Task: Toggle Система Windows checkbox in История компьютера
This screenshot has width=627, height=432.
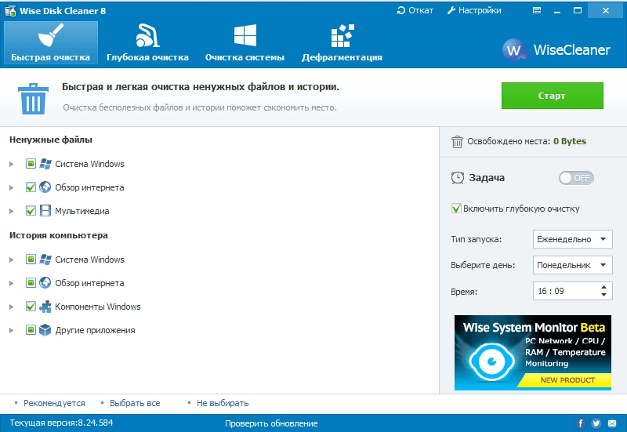Action: [x=31, y=260]
